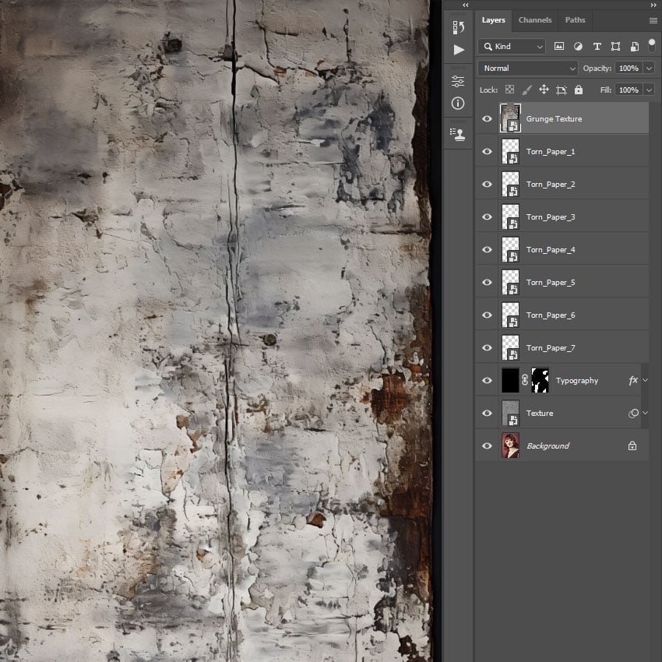This screenshot has width=662, height=662.
Task: Open the Kind filter dropdown
Action: click(x=512, y=46)
